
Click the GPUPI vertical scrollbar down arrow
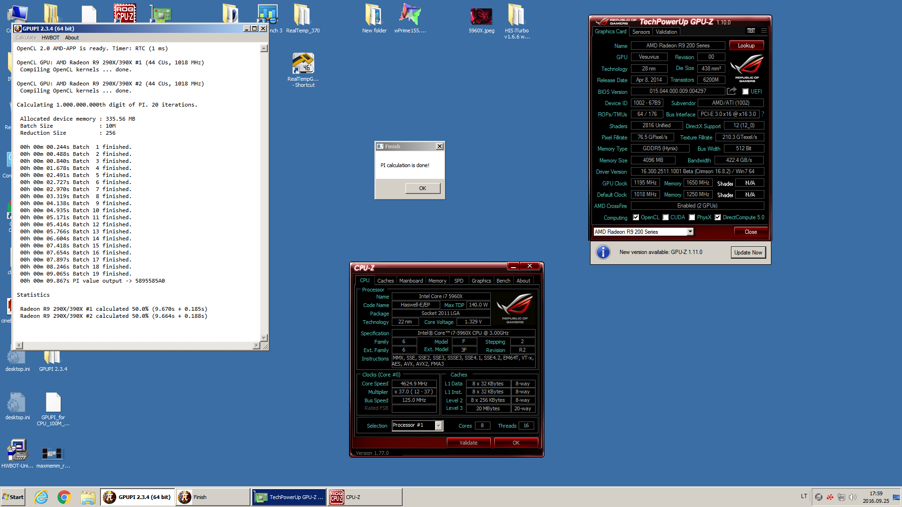(264, 338)
